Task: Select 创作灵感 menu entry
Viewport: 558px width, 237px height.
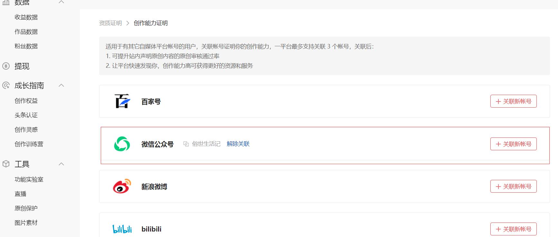Action: point(26,130)
